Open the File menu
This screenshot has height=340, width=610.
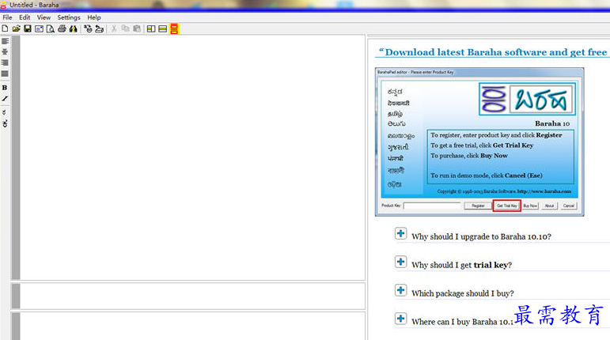tap(7, 17)
